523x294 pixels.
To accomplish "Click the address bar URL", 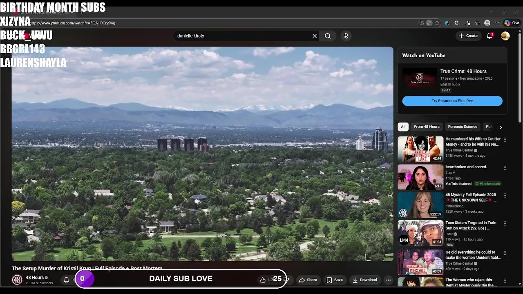I will click(x=72, y=23).
